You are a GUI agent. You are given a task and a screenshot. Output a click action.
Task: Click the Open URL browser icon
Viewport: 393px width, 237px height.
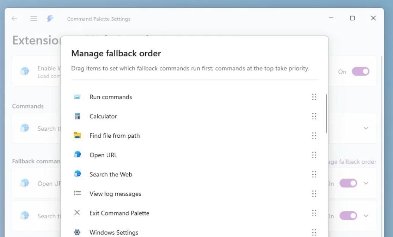77,155
